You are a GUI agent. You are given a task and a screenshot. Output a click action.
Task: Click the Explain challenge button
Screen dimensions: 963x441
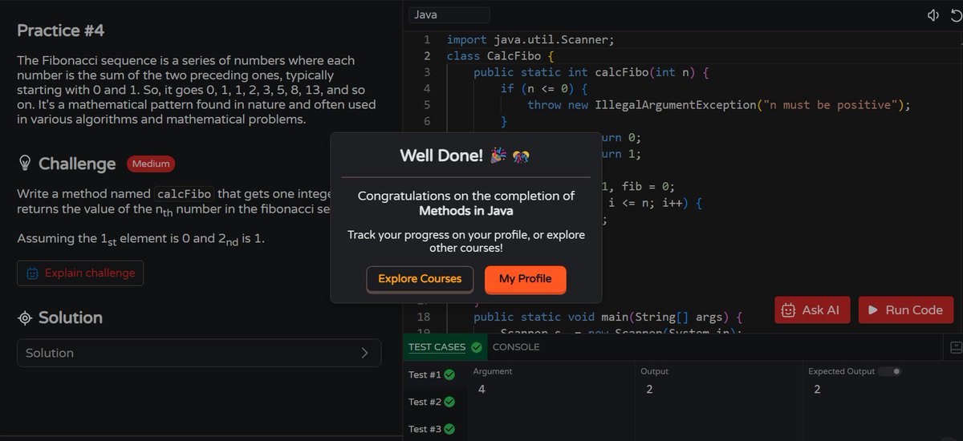tap(80, 273)
